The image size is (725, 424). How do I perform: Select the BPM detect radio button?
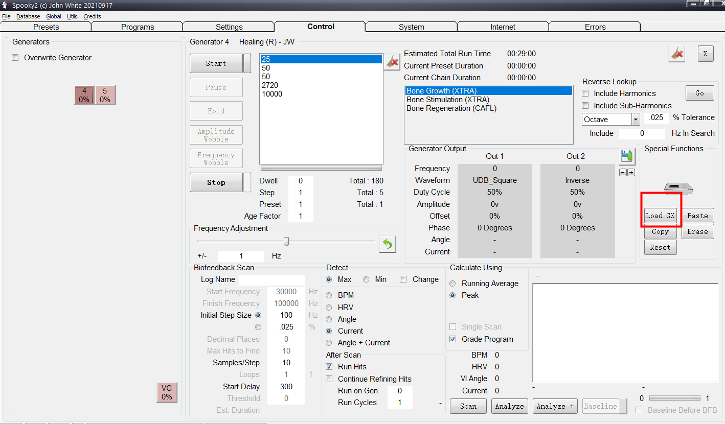tap(329, 295)
